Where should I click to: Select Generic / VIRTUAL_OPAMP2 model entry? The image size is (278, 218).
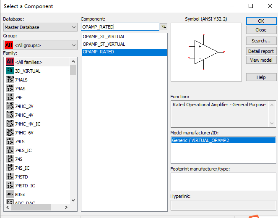point(223,140)
